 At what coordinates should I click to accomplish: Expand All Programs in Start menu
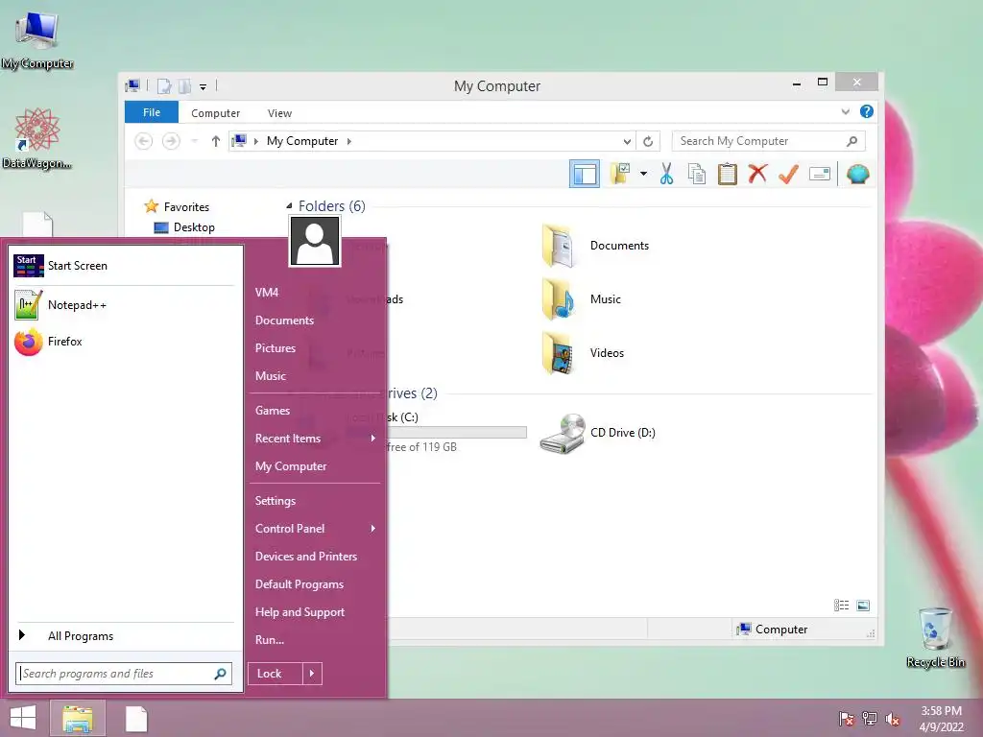pyautogui.click(x=124, y=635)
